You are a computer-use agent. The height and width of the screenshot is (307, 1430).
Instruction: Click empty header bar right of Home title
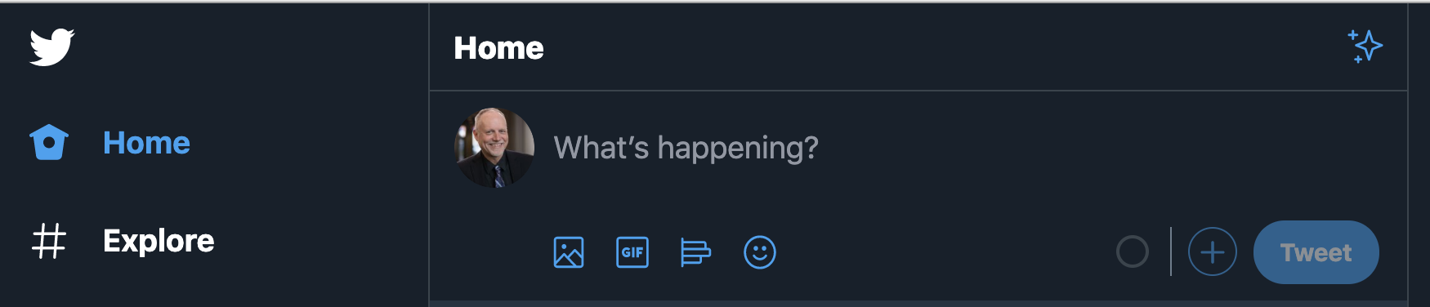940,47
